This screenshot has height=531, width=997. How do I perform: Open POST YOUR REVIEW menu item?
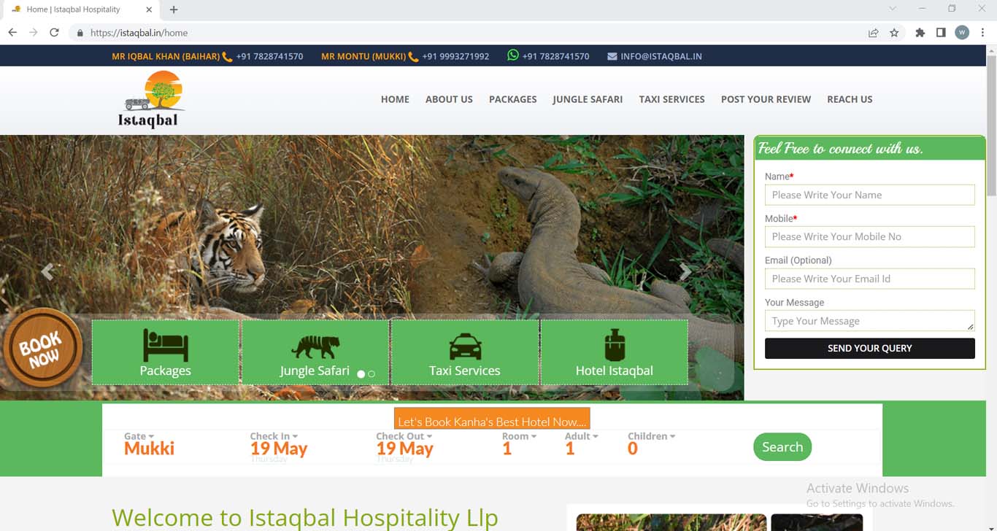[766, 99]
